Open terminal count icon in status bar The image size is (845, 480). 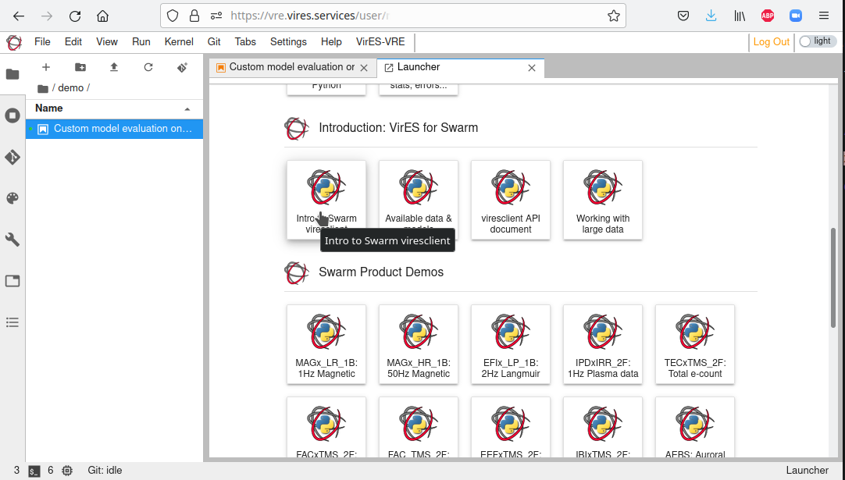34,471
